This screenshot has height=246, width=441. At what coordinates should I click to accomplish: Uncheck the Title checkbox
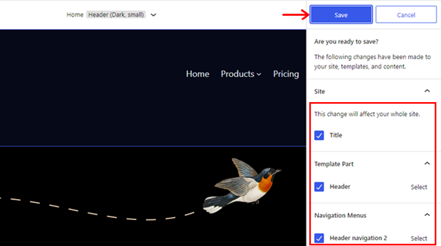319,135
